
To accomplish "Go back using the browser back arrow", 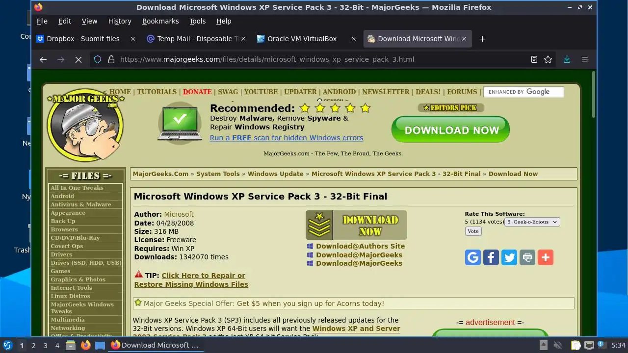I will tap(43, 59).
